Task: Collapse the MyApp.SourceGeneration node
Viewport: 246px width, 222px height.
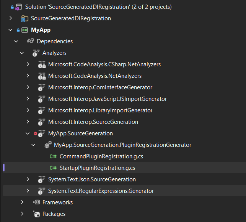Action: [x=28, y=133]
